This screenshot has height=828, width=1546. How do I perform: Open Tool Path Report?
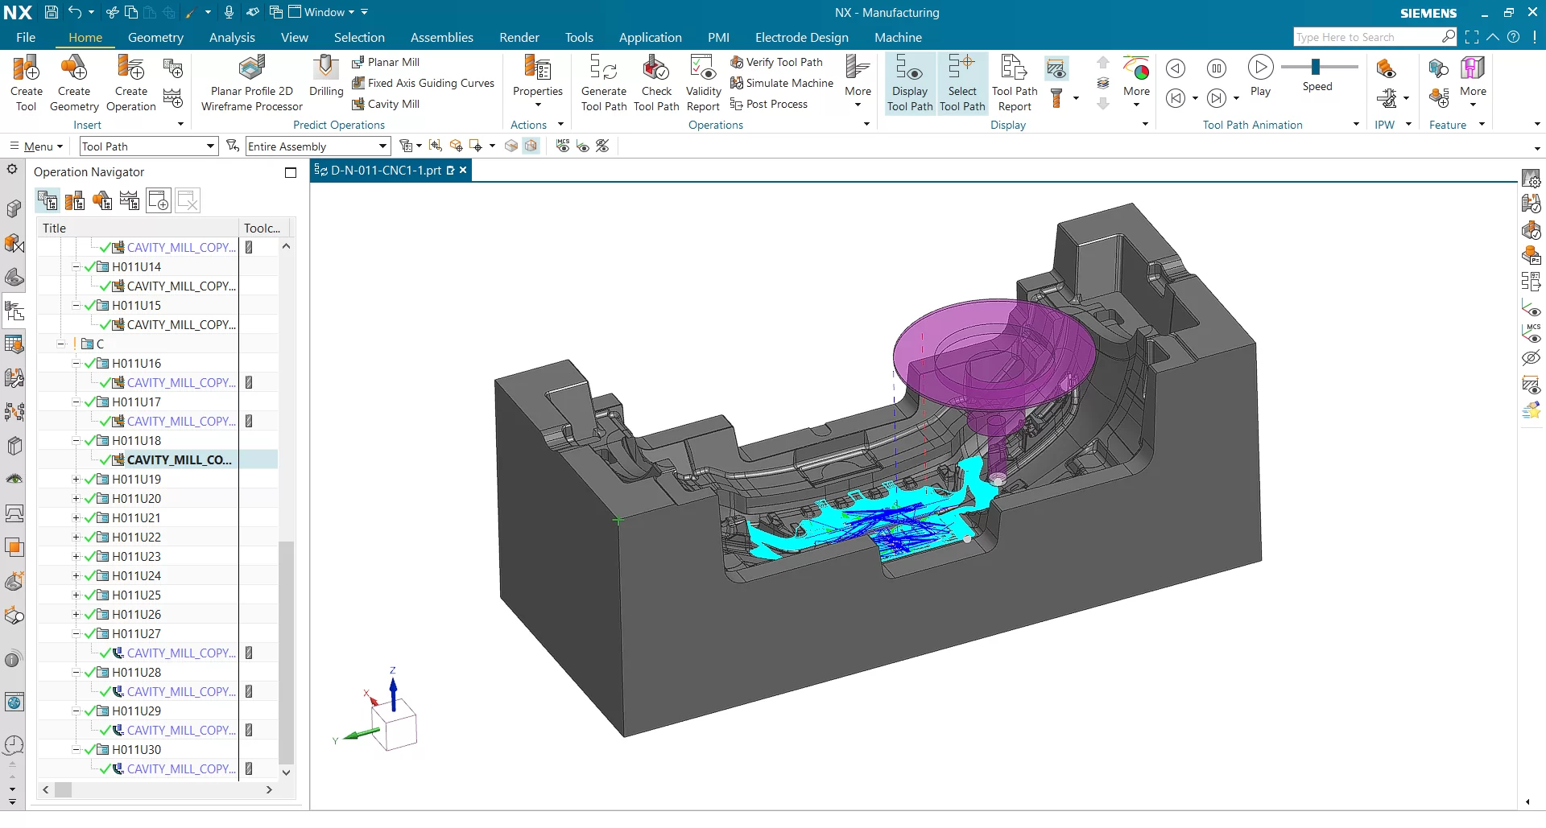(1015, 83)
